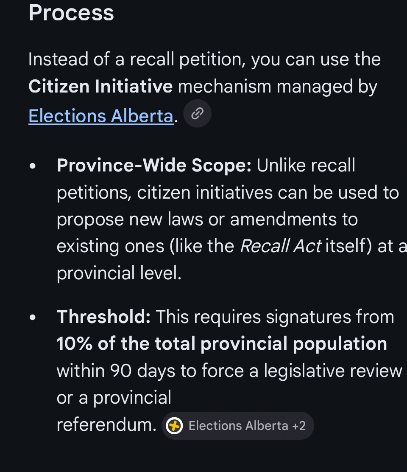Click the Process heading
407x472 pixels.
71,13
